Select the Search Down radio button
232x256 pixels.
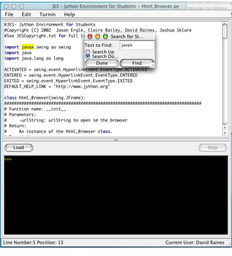pyautogui.click(x=88, y=57)
